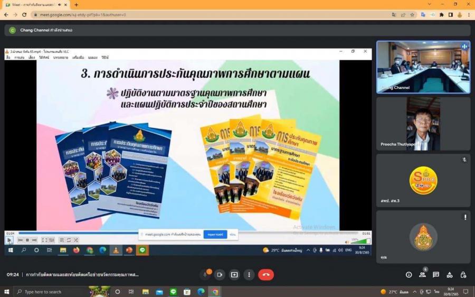475x297 pixels.
Task: Toggle the camera in Meet controls
Action: pyautogui.click(x=220, y=275)
